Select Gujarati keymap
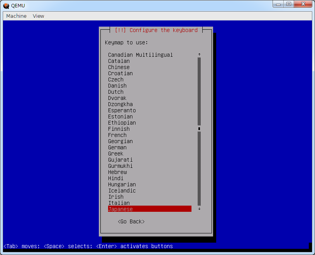Screen dimensions: 315x255 pos(150,160)
